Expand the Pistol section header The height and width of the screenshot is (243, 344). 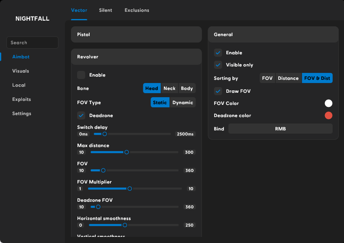click(x=136, y=34)
